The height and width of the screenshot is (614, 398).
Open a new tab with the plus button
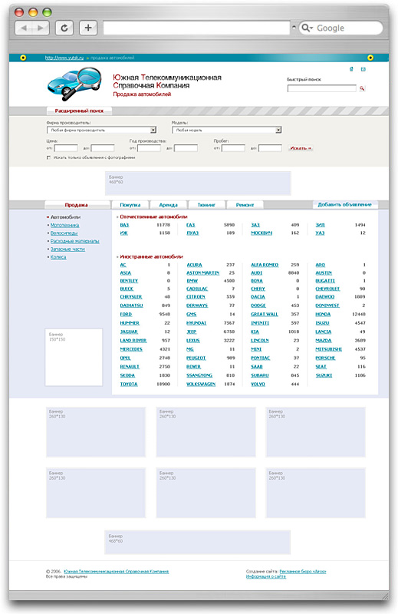pos(88,28)
